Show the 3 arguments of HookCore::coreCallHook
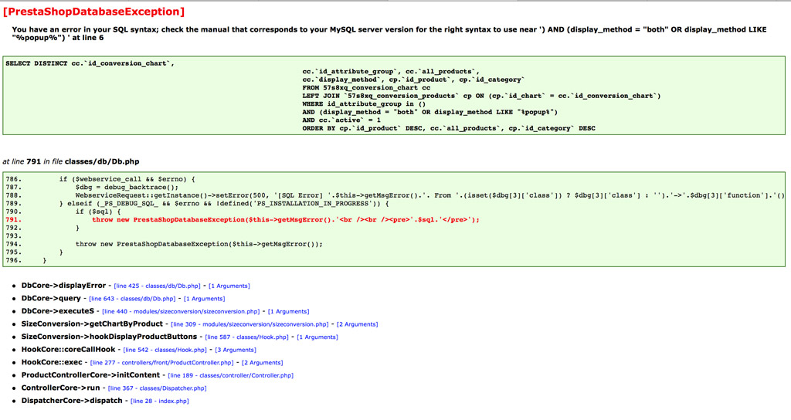791x420 pixels. pos(236,350)
